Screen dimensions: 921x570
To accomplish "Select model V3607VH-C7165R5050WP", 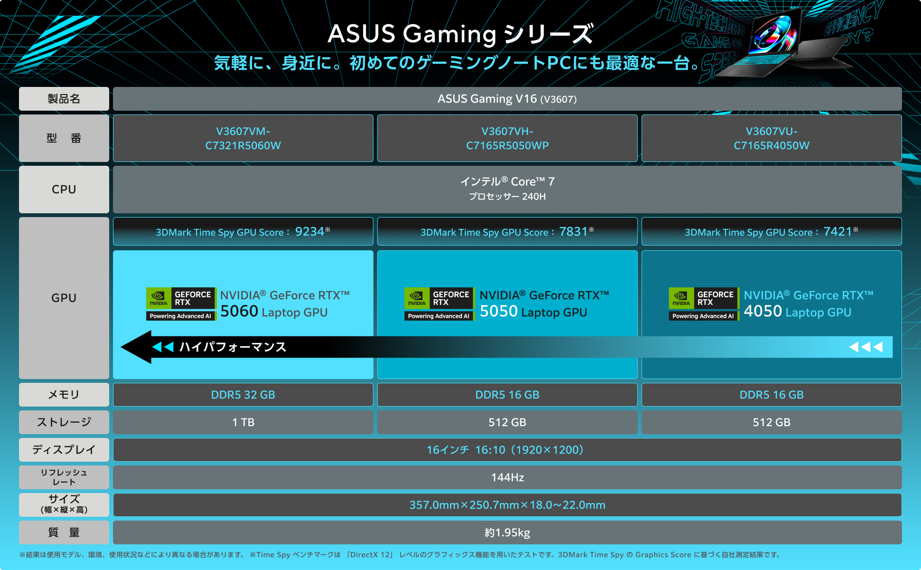I will click(x=507, y=138).
